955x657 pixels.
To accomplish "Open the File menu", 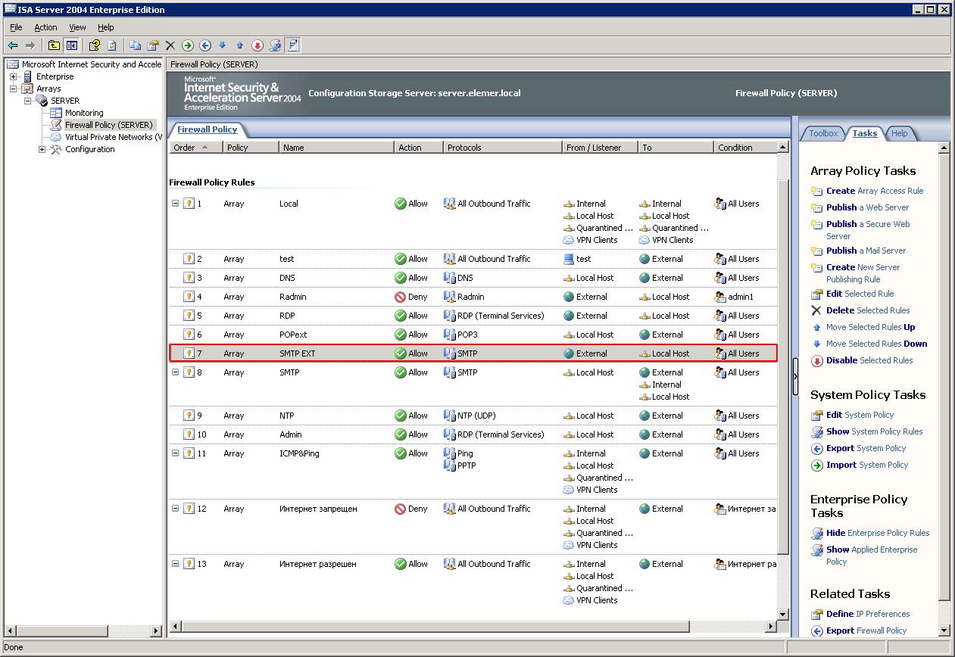I will coord(16,27).
